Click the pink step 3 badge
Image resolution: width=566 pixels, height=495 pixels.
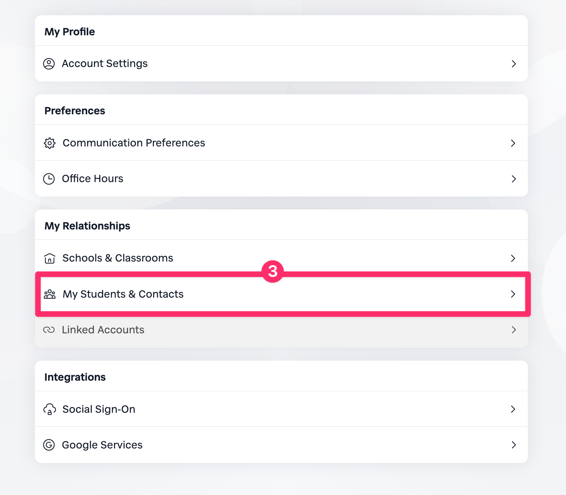point(273,272)
